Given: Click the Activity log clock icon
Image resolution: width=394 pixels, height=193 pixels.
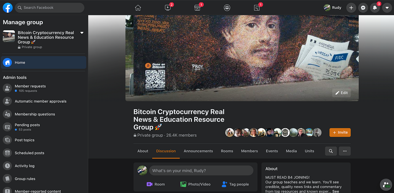Looking at the screenshot, I should coord(7,166).
